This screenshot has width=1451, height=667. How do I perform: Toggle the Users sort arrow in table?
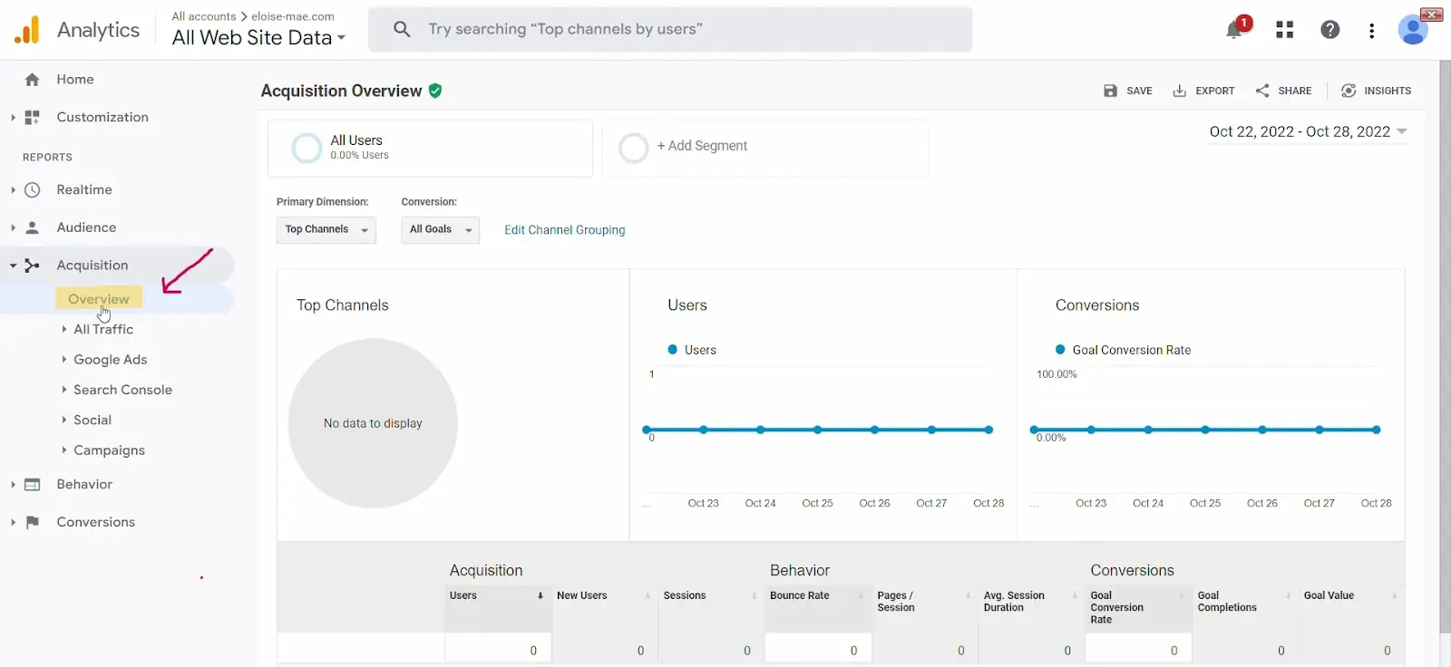click(x=540, y=595)
